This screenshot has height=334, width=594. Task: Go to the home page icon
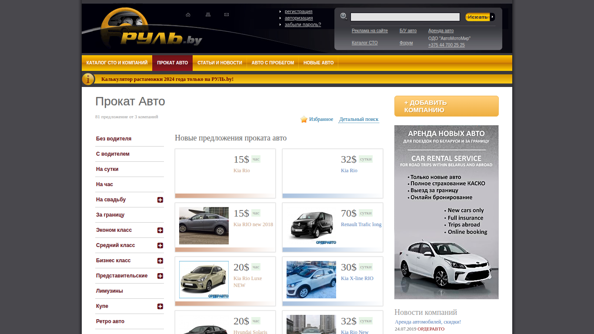click(188, 15)
